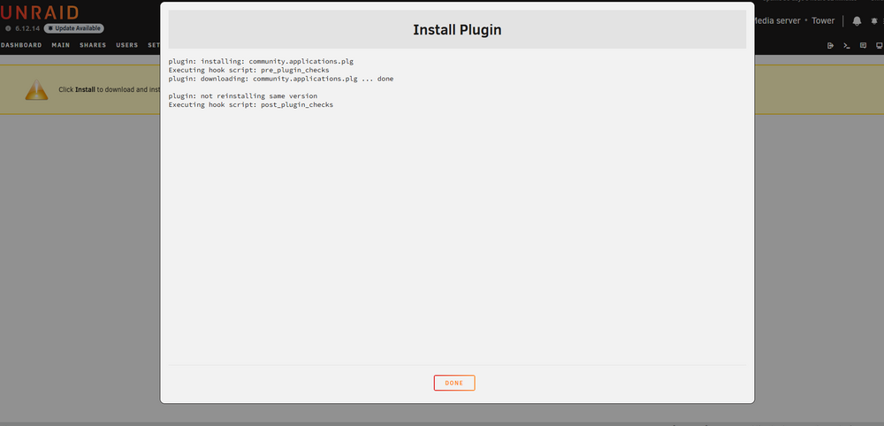Click the 'plugin: installing: community.applications.plg' line
The image size is (884, 426).
coord(261,61)
